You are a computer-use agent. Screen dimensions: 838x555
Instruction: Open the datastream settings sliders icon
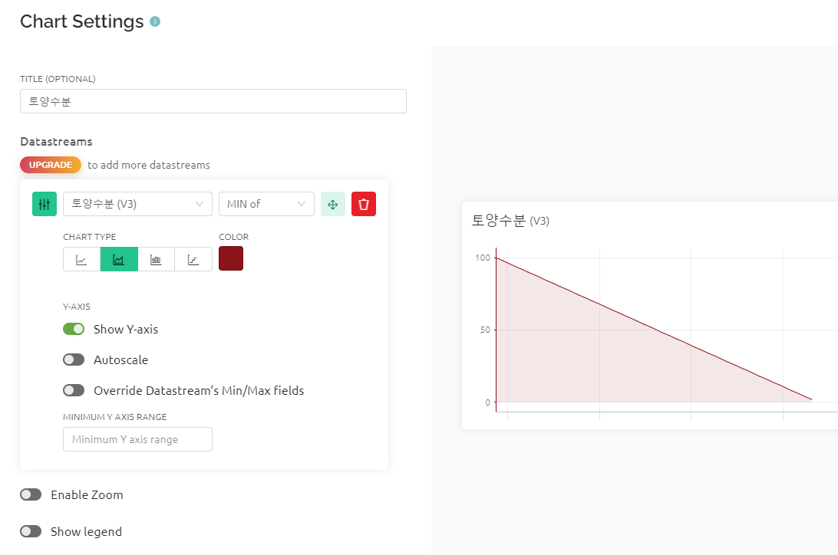point(45,204)
